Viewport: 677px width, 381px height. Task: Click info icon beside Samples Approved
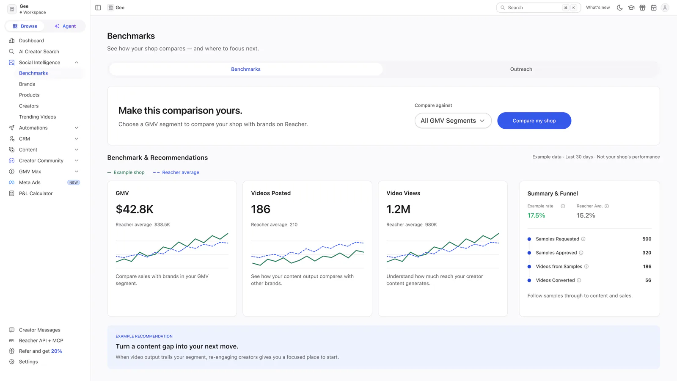pyautogui.click(x=581, y=253)
